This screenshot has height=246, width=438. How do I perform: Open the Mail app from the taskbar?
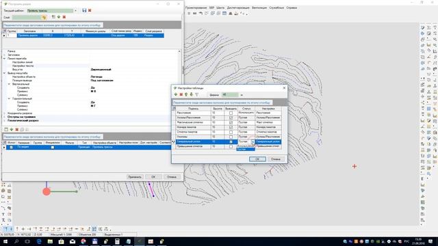73,241
